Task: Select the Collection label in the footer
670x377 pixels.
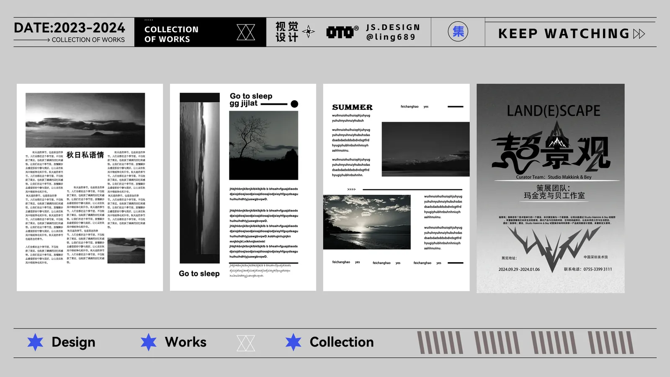Action: 342,342
